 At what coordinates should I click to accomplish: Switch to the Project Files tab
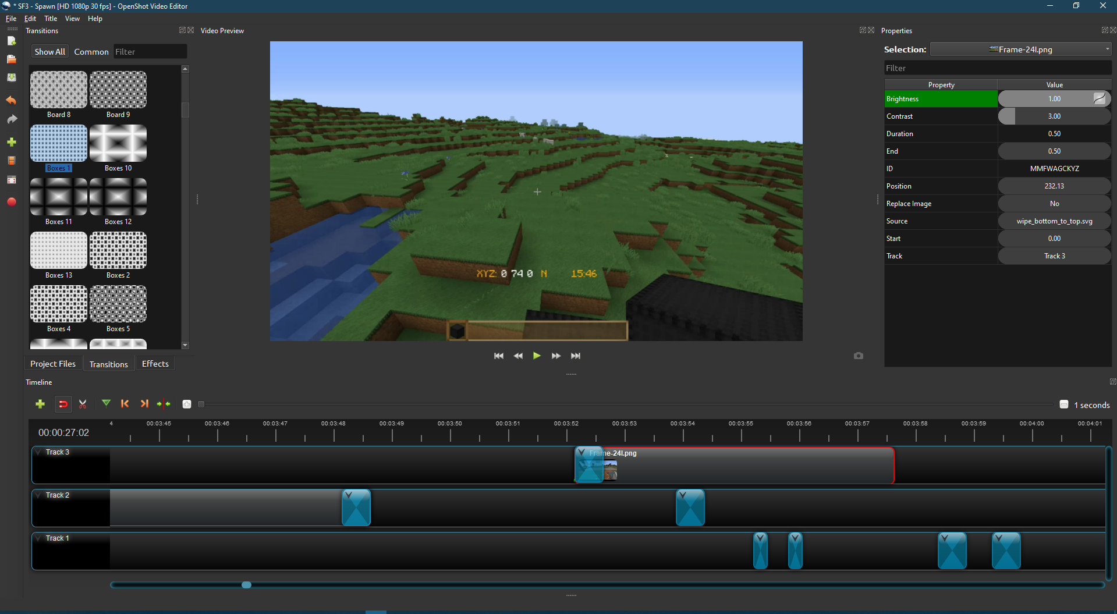53,364
